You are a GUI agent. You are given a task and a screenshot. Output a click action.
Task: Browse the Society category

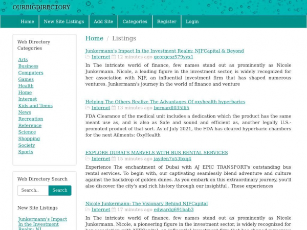27,145
